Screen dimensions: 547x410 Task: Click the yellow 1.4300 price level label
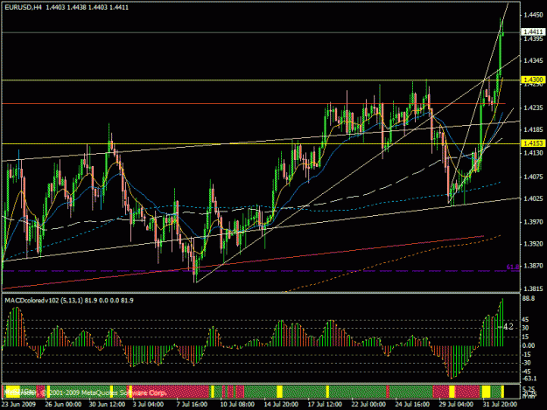(533, 80)
